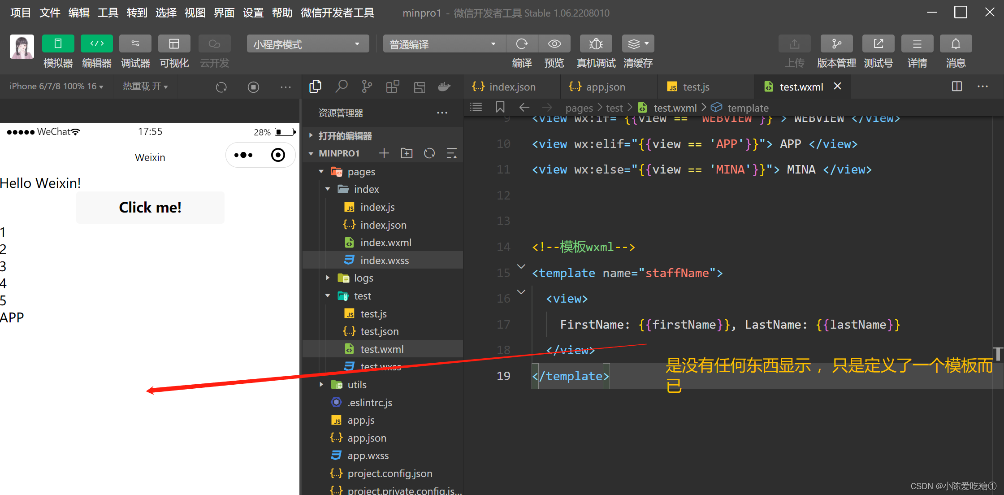Split the editor with layout icon
Viewport: 1004px width, 495px height.
(x=956, y=87)
